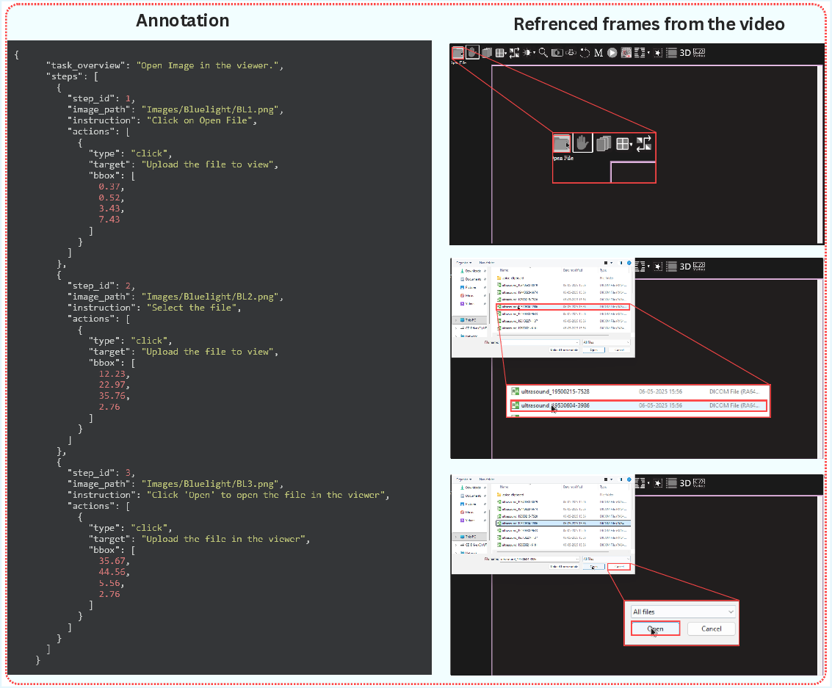Open the dropdown arrow beside the sun brightness icon
The height and width of the screenshot is (688, 832).
click(535, 53)
